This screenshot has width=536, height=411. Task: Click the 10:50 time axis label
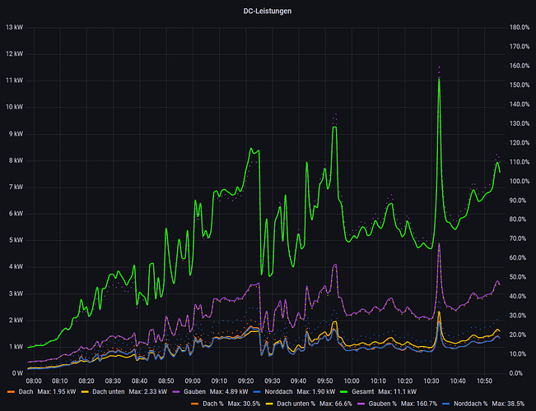click(x=484, y=381)
